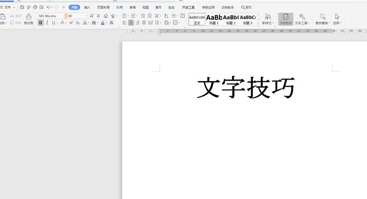Viewport: 367px width, 199px height.
Task: Apply the 标题 1 heading style
Action: pos(214,19)
